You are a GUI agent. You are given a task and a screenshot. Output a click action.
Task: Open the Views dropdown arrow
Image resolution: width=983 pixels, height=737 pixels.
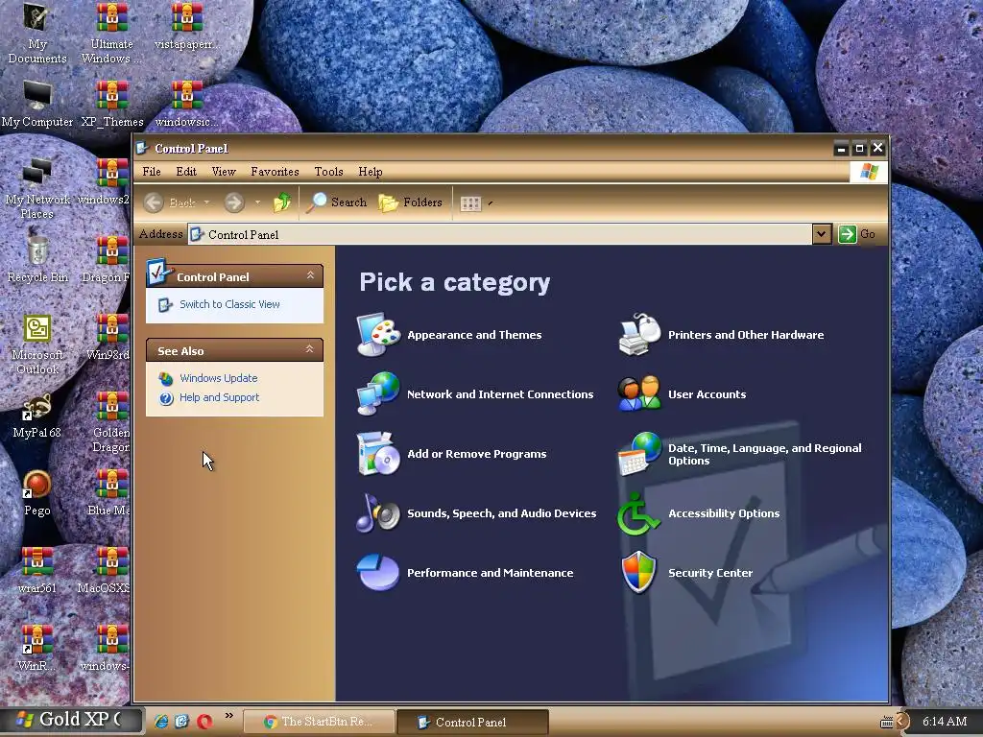[491, 203]
